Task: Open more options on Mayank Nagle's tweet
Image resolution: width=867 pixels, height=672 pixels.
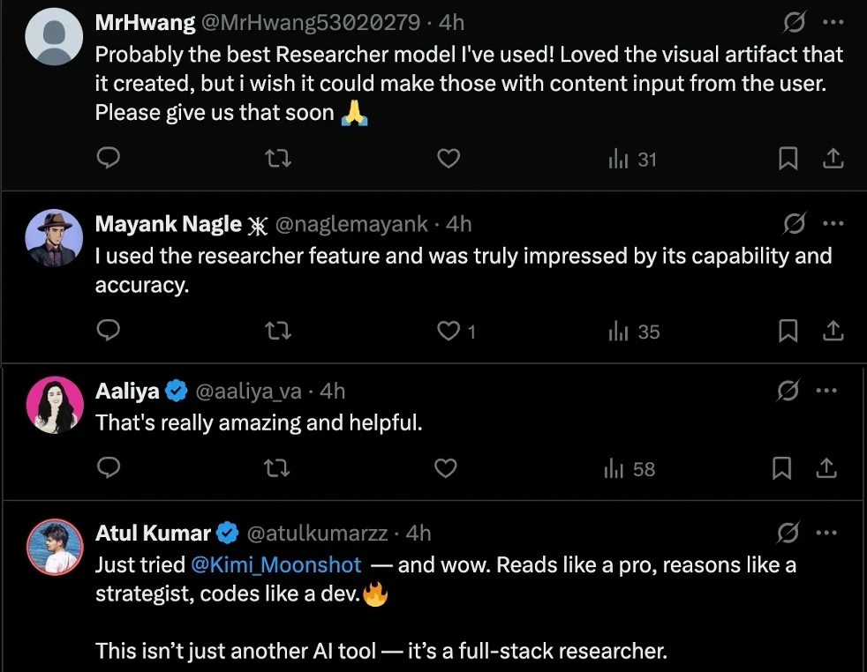Action: tap(833, 225)
